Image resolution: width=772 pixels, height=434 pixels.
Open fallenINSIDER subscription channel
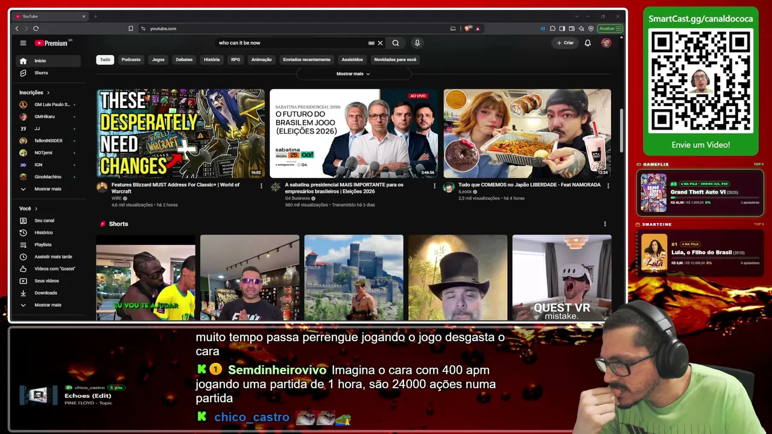coord(49,141)
